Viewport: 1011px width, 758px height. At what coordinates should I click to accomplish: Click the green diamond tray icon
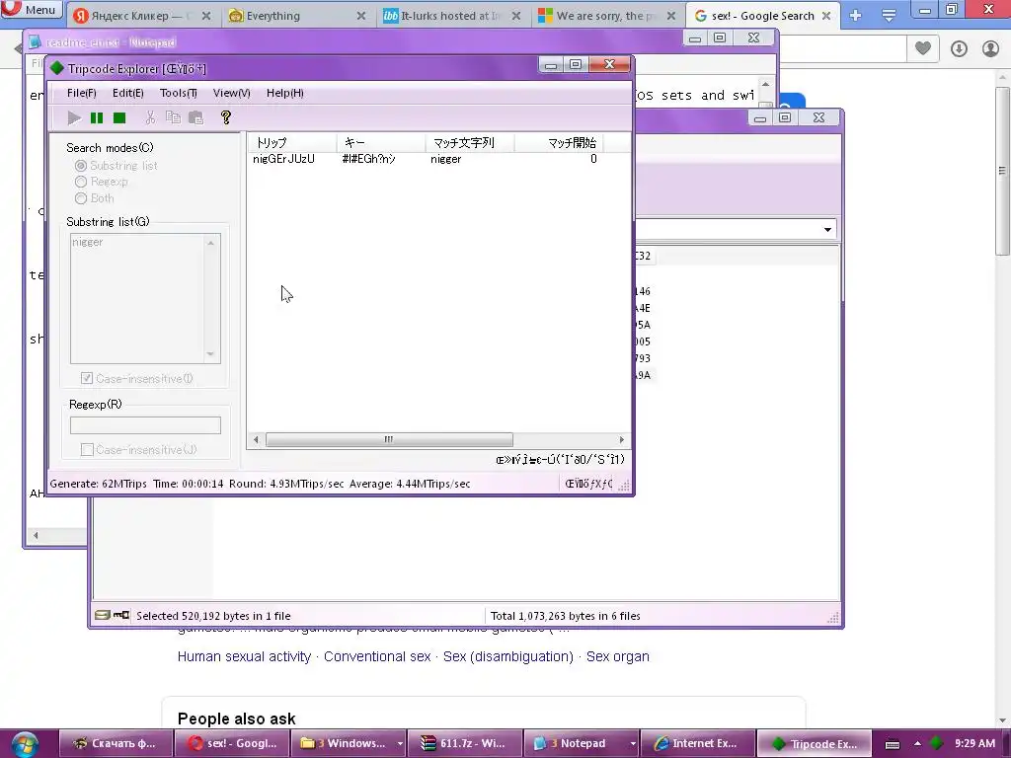click(937, 743)
